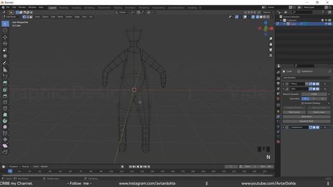Open the Render menu

pyautogui.click(x=22, y=7)
